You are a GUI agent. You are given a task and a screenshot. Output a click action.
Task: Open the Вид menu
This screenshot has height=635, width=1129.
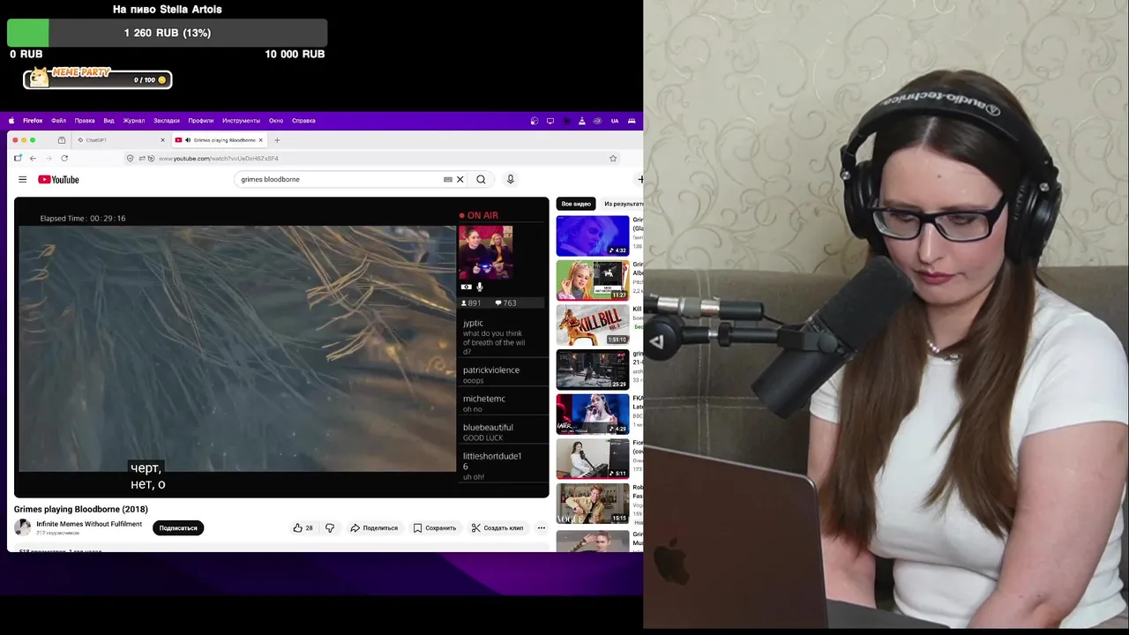tap(108, 121)
